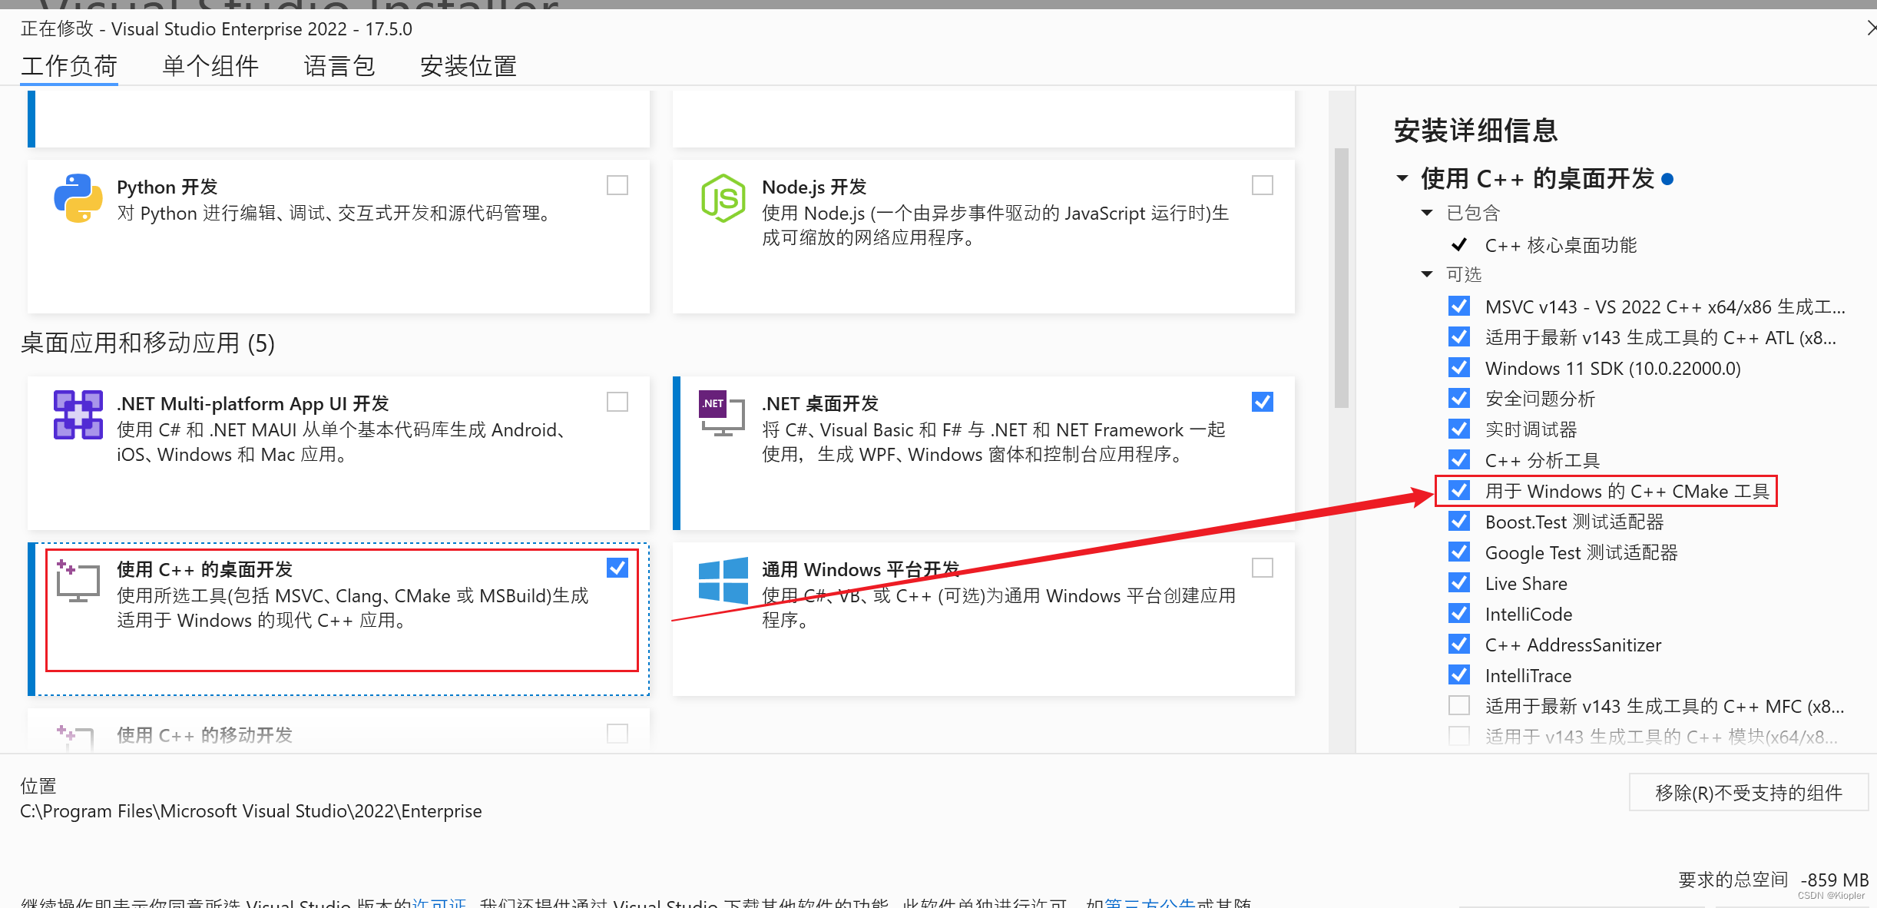The image size is (1877, 908).
Task: Click the C++ desktop development monitor icon
Action: click(78, 581)
